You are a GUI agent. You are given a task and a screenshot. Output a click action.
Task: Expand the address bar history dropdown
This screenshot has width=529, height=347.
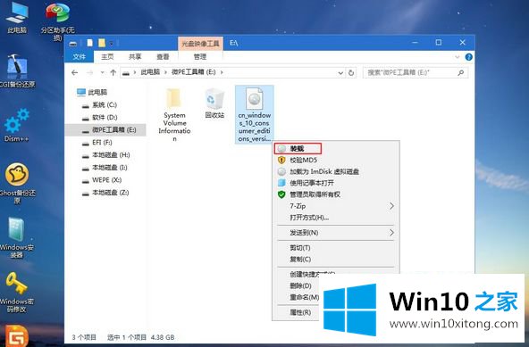pos(340,72)
